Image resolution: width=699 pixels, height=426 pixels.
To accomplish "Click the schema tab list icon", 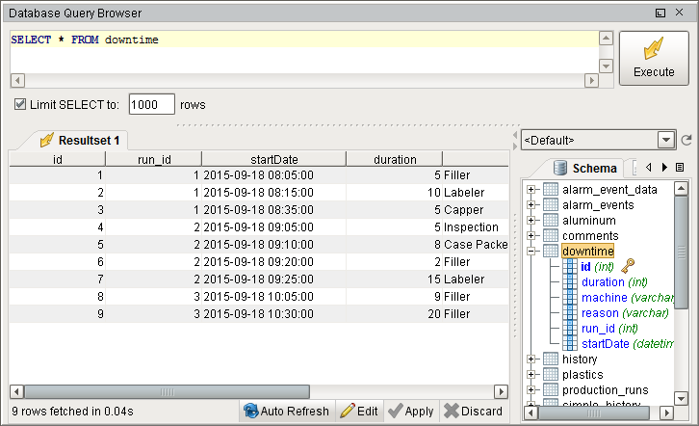I will [x=680, y=168].
